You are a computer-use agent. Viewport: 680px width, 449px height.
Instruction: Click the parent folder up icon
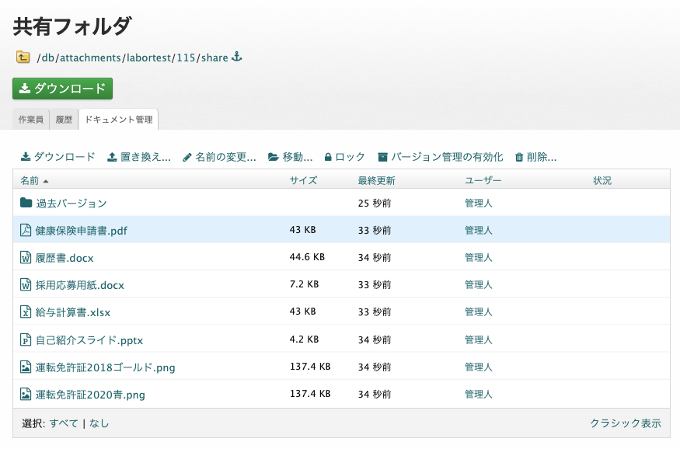tap(23, 57)
